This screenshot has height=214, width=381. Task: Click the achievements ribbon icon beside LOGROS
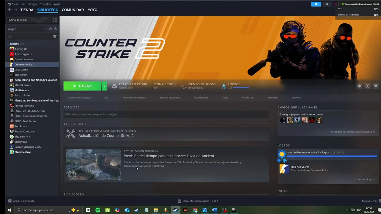coord(224,86)
